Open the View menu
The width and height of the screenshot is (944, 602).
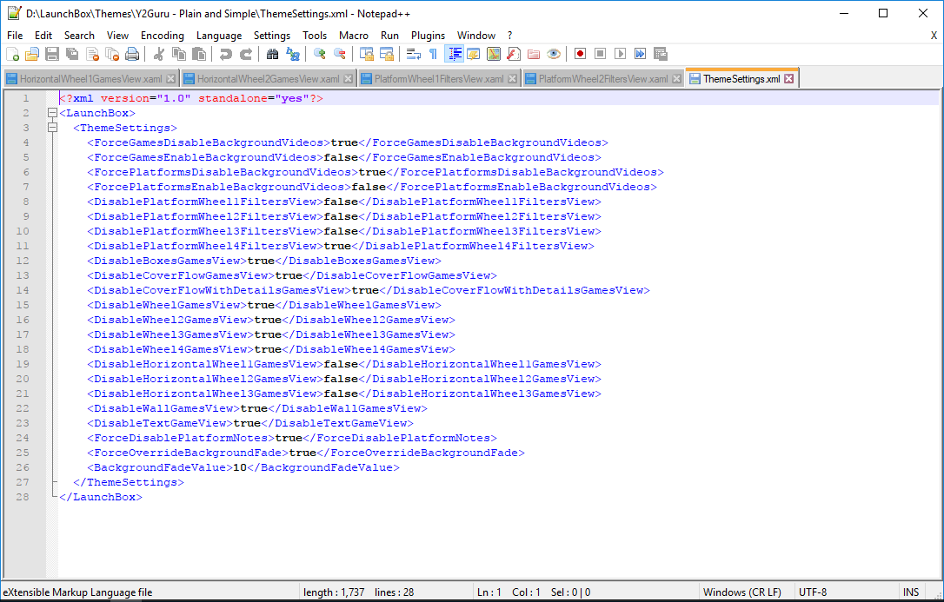tap(117, 36)
